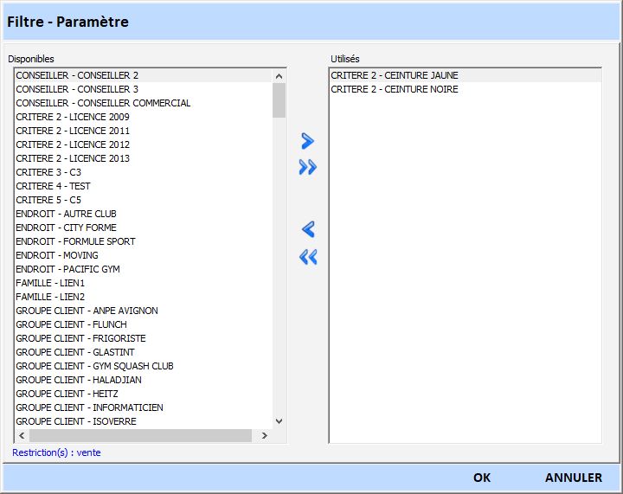The image size is (623, 494).
Task: Select FAMILLE - LIEN1 from available list
Action: pyautogui.click(x=50, y=283)
